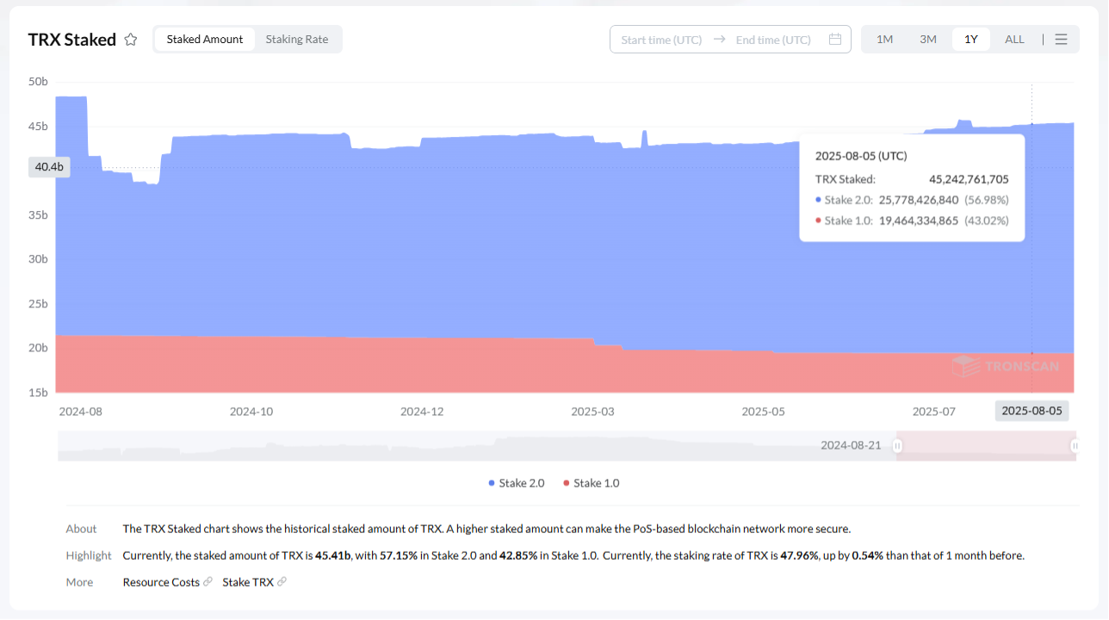Click the link icon beside Stake TRX
Viewport: 1109px width, 620px height.
click(x=282, y=582)
